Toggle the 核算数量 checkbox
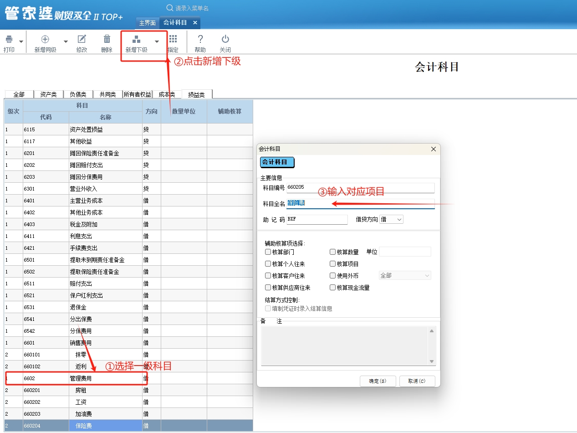Viewport: 577px width, 433px height. tap(333, 252)
